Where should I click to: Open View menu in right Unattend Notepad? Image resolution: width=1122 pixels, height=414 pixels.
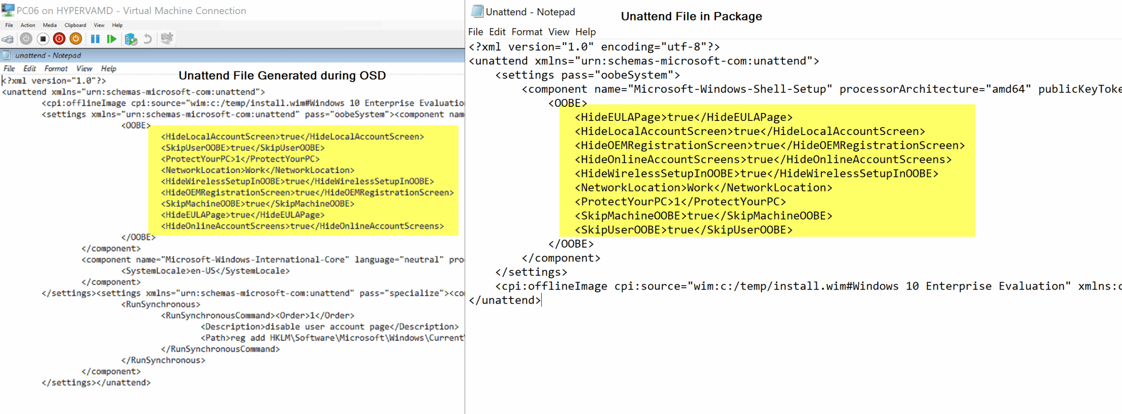tap(558, 32)
